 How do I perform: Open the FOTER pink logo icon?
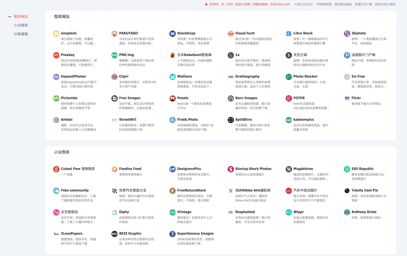point(289,99)
